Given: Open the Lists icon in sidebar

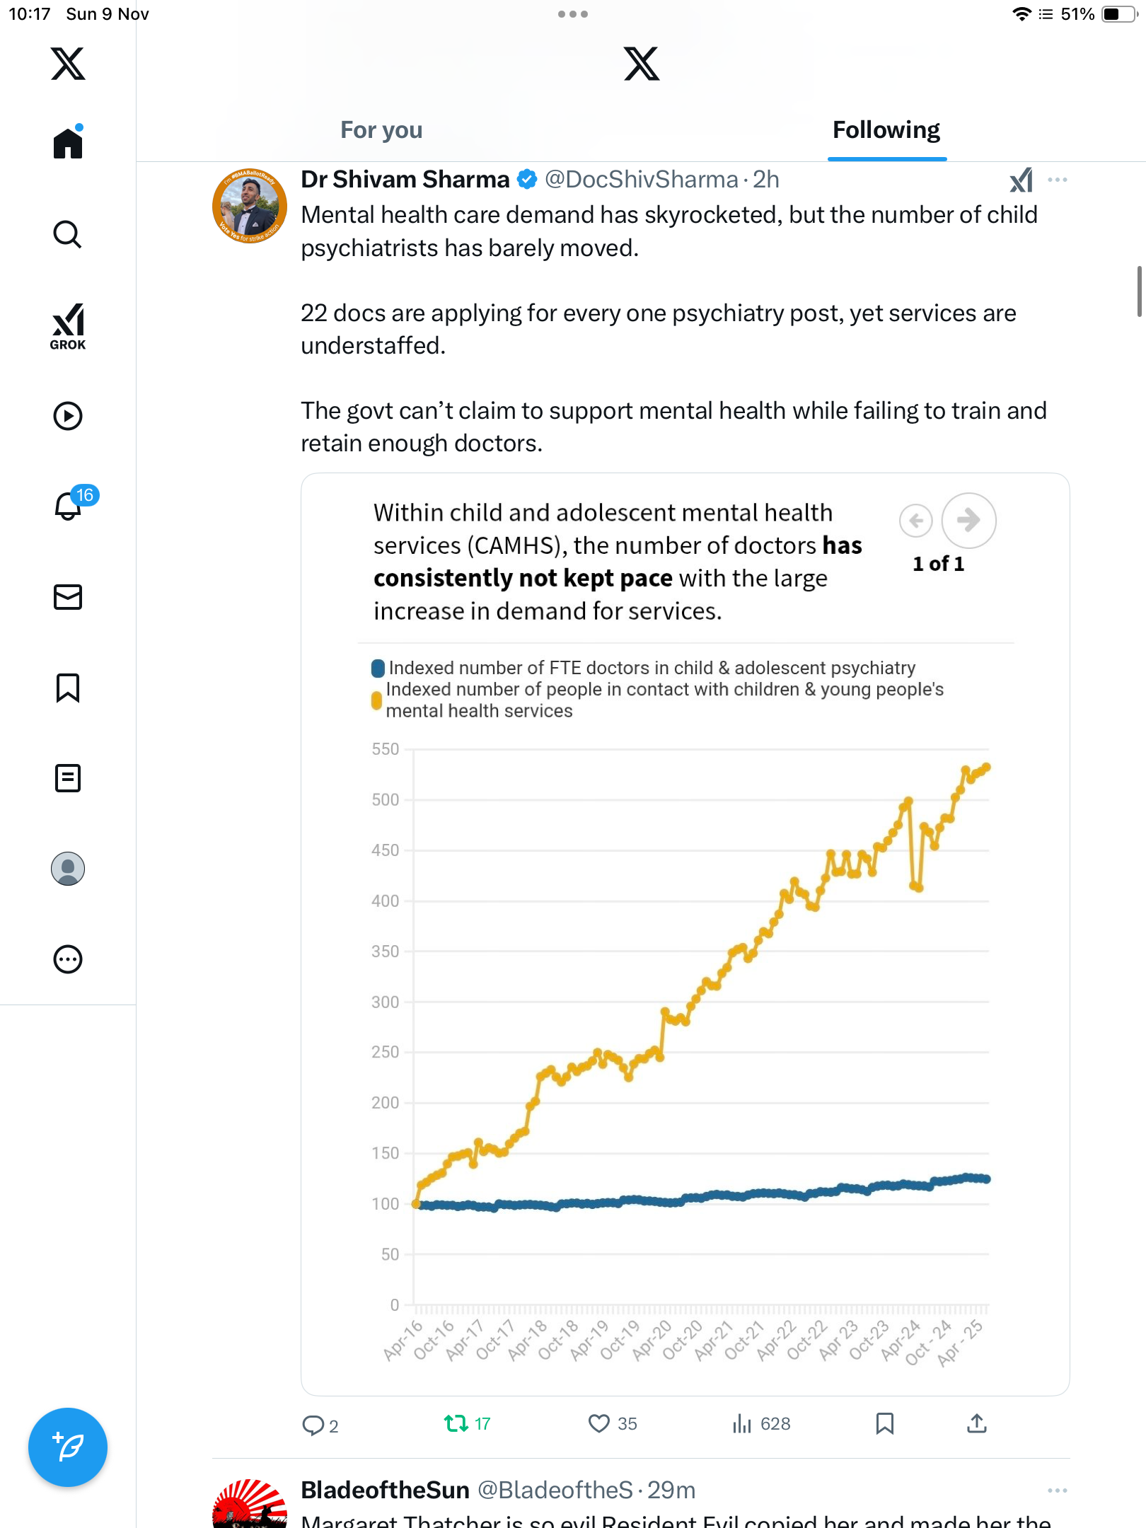Looking at the screenshot, I should (68, 778).
